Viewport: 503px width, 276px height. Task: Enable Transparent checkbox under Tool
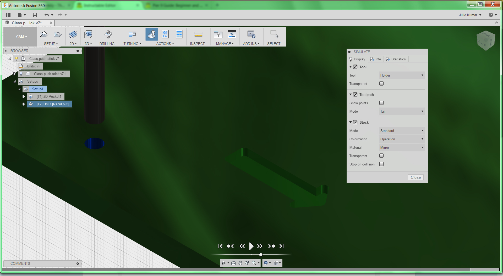point(381,84)
